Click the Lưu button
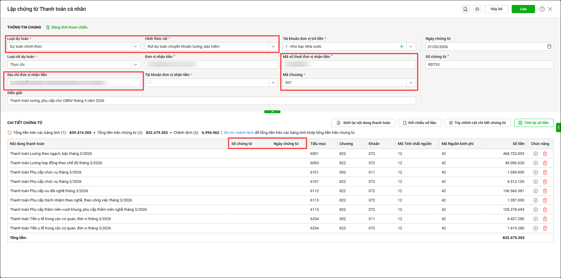This screenshot has height=278, width=561. pos(523,9)
